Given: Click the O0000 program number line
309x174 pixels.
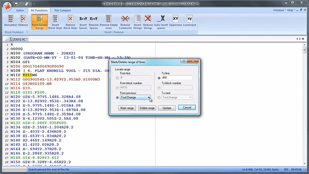Looking at the screenshot, I should coord(17,49).
